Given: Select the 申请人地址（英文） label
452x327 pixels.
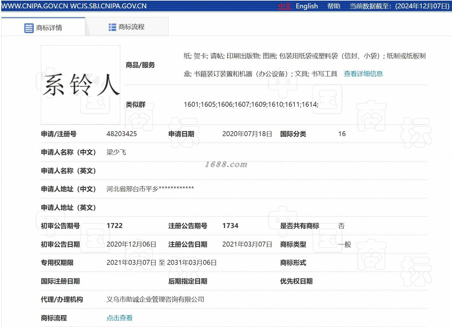Looking at the screenshot, I should tap(68, 208).
